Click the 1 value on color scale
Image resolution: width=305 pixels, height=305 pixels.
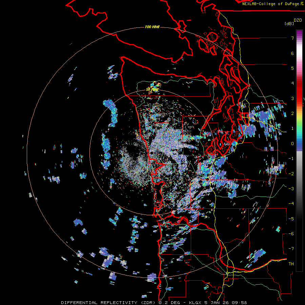292,128
